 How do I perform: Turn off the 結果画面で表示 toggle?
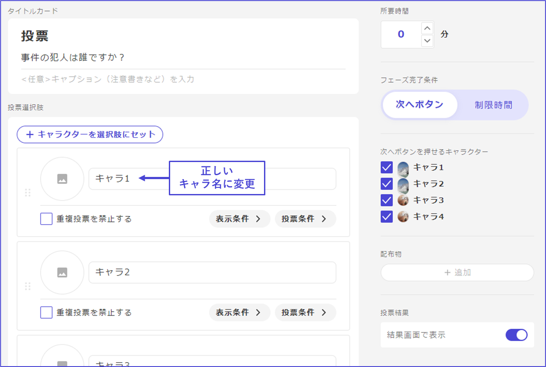[x=516, y=335]
